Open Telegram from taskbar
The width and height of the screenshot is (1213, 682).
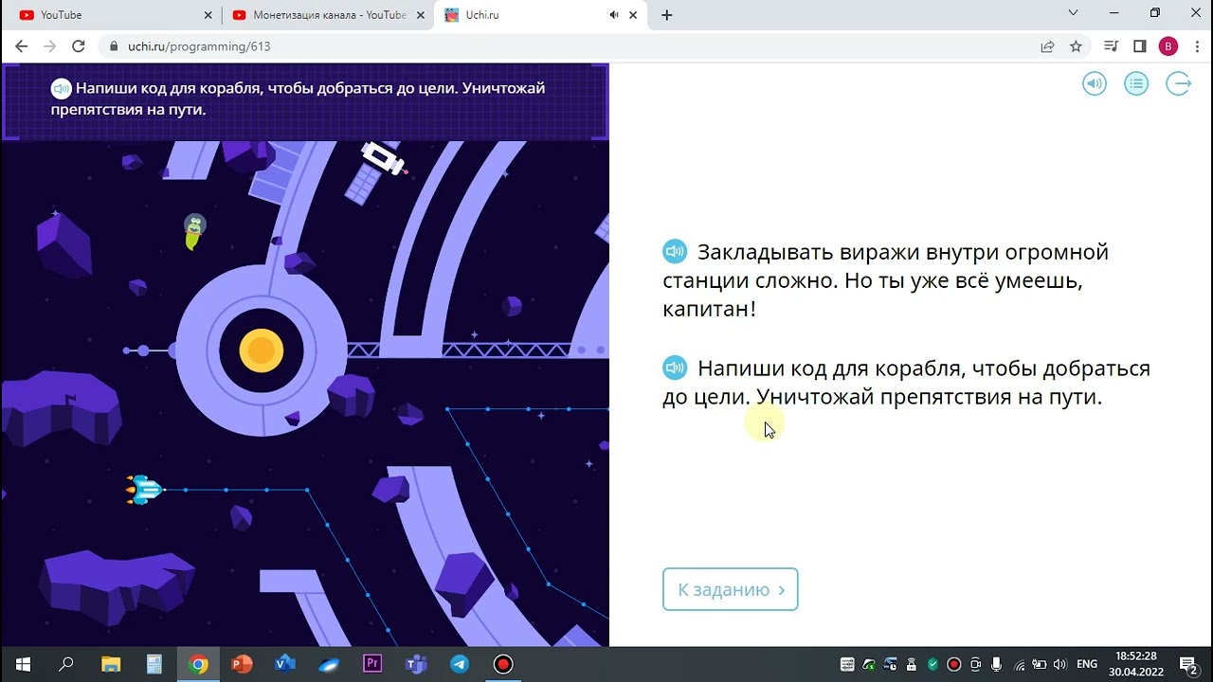(x=460, y=664)
